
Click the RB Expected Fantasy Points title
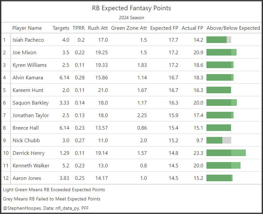pos(131,8)
